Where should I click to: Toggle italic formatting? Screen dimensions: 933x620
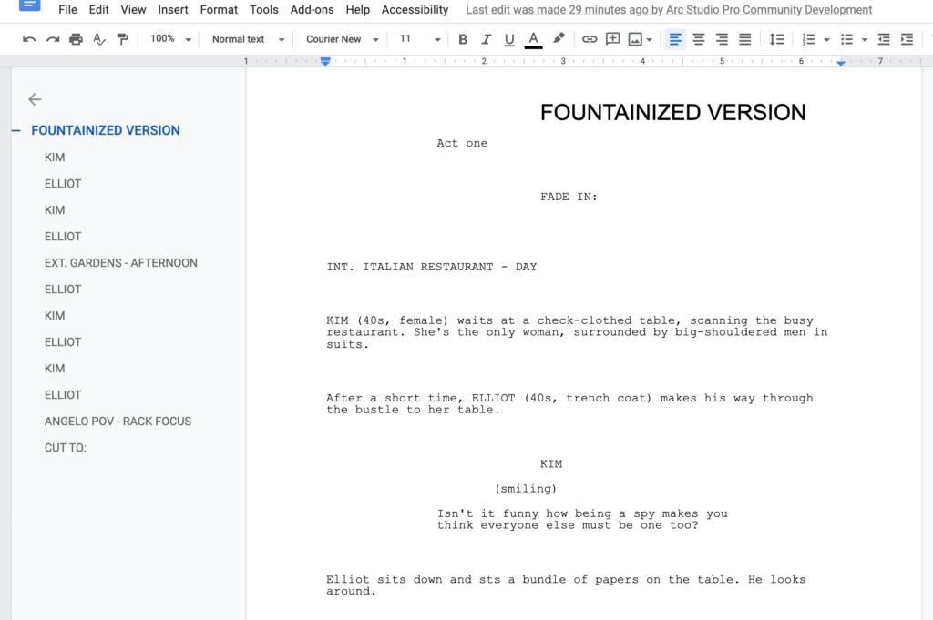coord(485,39)
